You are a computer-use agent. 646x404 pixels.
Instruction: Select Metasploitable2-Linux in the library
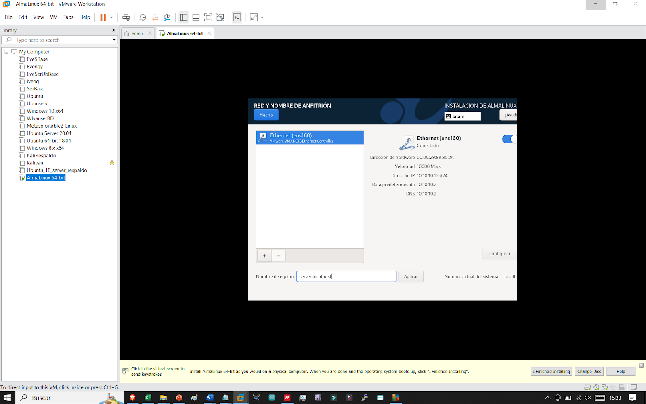pyautogui.click(x=52, y=126)
